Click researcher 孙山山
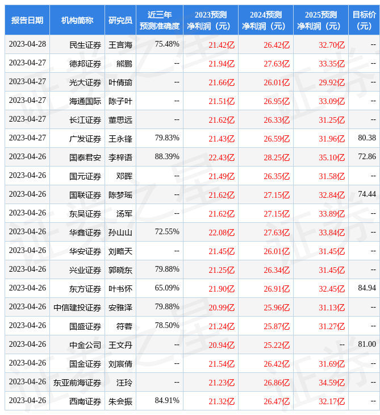This screenshot has height=415, width=380. tap(120, 233)
